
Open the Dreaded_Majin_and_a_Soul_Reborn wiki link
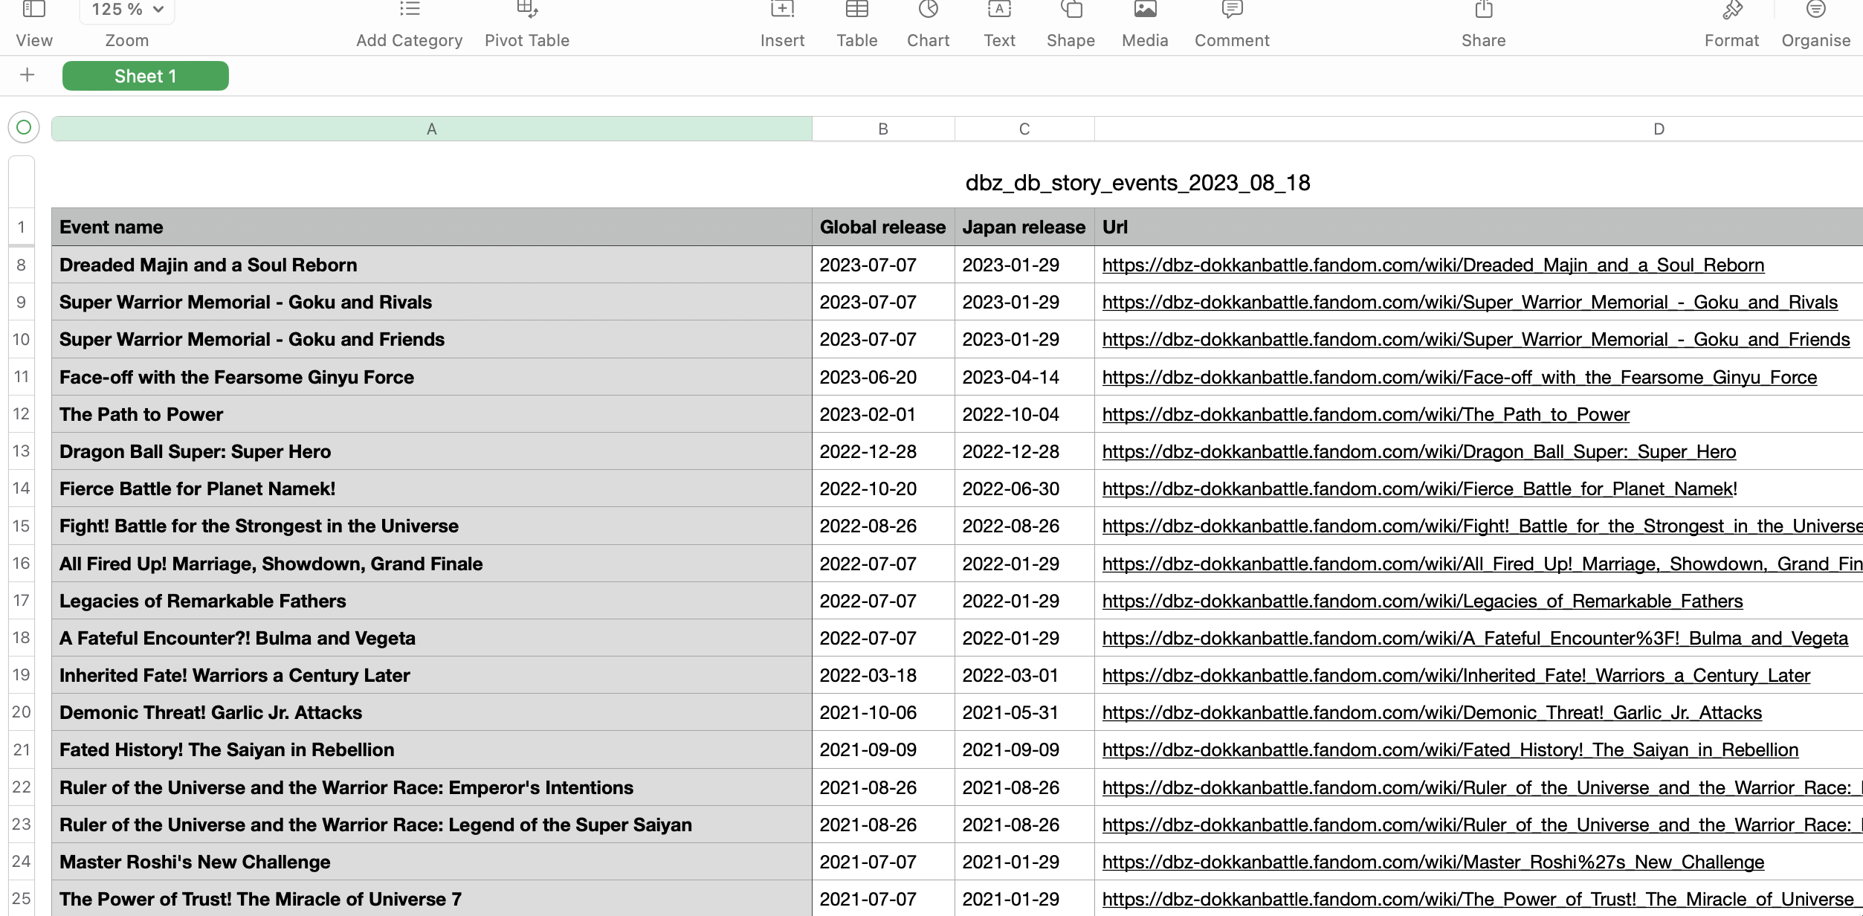pos(1433,265)
